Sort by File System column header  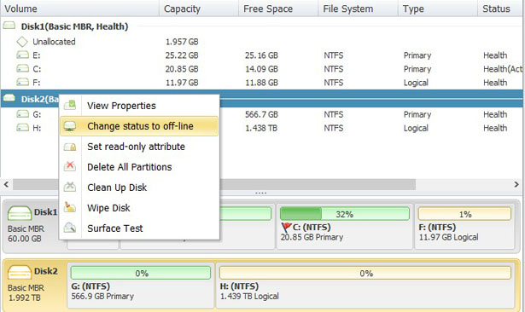pyautogui.click(x=358, y=9)
